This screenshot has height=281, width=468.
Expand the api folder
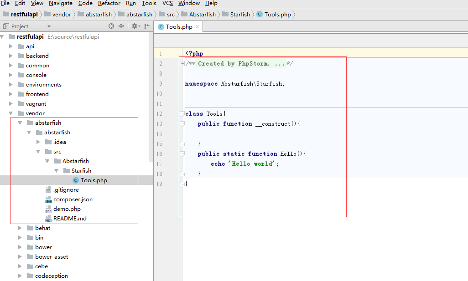[11, 46]
